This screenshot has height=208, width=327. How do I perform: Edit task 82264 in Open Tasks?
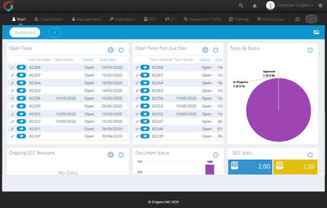point(12,83)
